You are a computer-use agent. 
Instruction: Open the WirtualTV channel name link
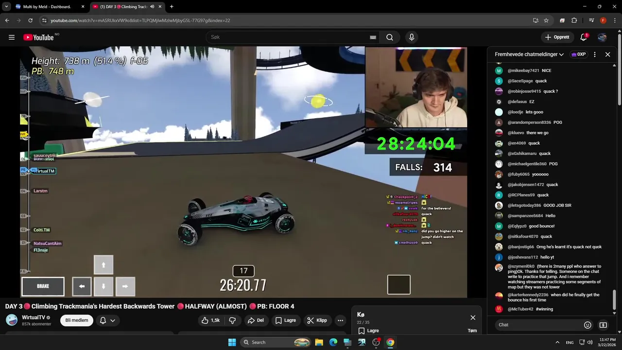[34, 317]
